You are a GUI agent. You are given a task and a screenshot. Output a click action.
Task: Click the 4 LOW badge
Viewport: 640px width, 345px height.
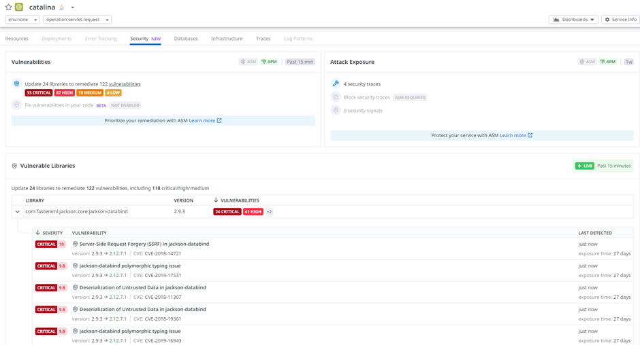[x=114, y=93]
